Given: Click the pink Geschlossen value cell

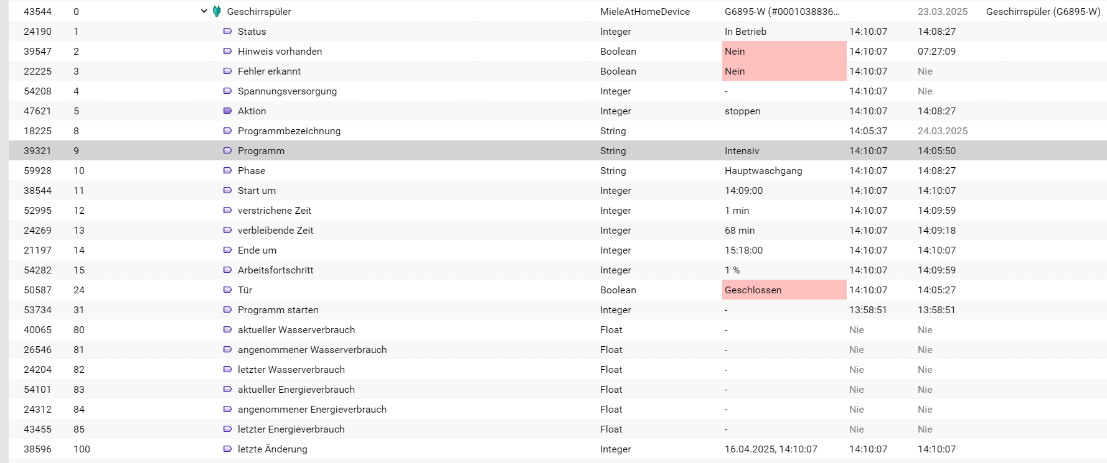Looking at the screenshot, I should tap(784, 290).
